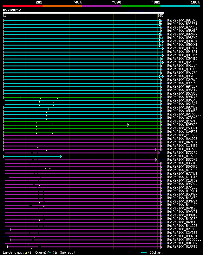The width and height of the screenshot is (203, 255).
Task: Open the UniRef100_Q9STL9 entry
Action: [x=182, y=76]
